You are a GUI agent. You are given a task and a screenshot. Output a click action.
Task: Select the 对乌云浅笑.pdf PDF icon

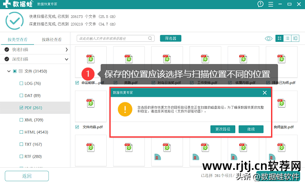167,59
